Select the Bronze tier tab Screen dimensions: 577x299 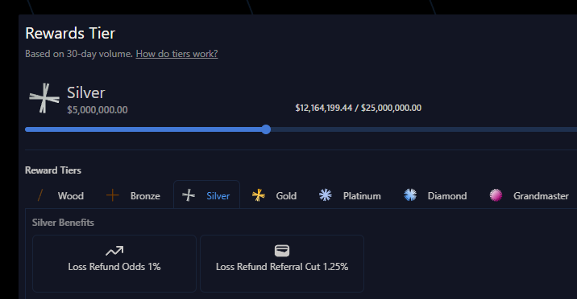pos(133,195)
